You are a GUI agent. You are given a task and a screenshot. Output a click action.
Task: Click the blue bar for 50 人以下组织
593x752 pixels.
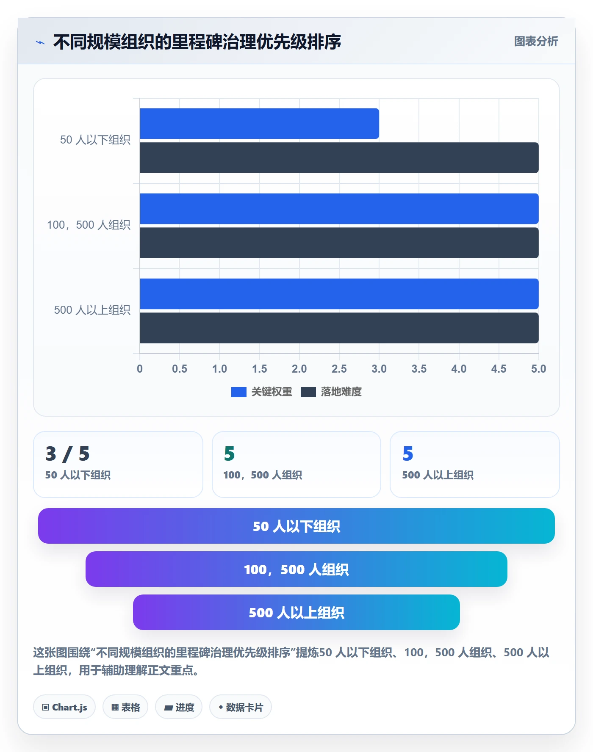click(259, 124)
